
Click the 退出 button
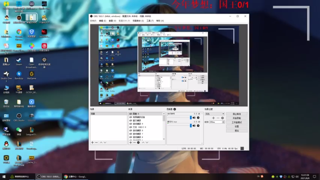(237, 131)
